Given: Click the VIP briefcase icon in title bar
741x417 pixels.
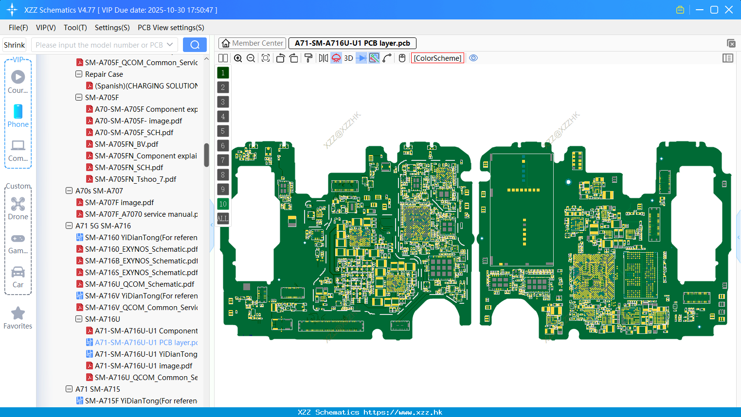Looking at the screenshot, I should 680,10.
